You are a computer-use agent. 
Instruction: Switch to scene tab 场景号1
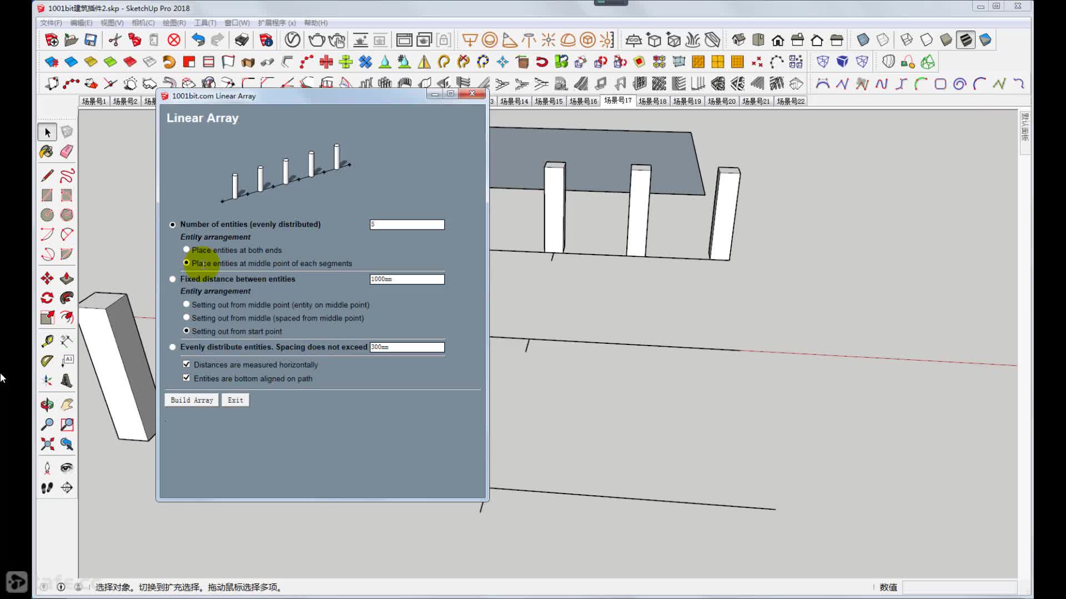click(94, 101)
